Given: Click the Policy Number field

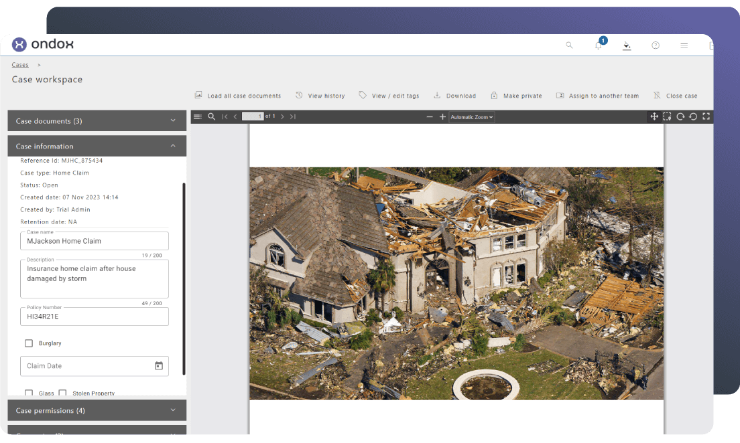Looking at the screenshot, I should coord(95,317).
